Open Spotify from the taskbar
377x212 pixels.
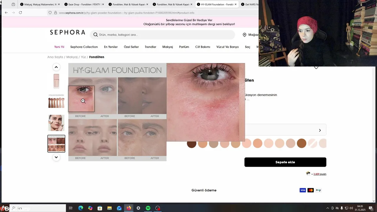[148, 208]
